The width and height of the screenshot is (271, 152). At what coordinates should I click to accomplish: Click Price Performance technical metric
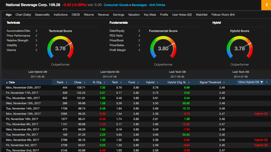coord(18,36)
